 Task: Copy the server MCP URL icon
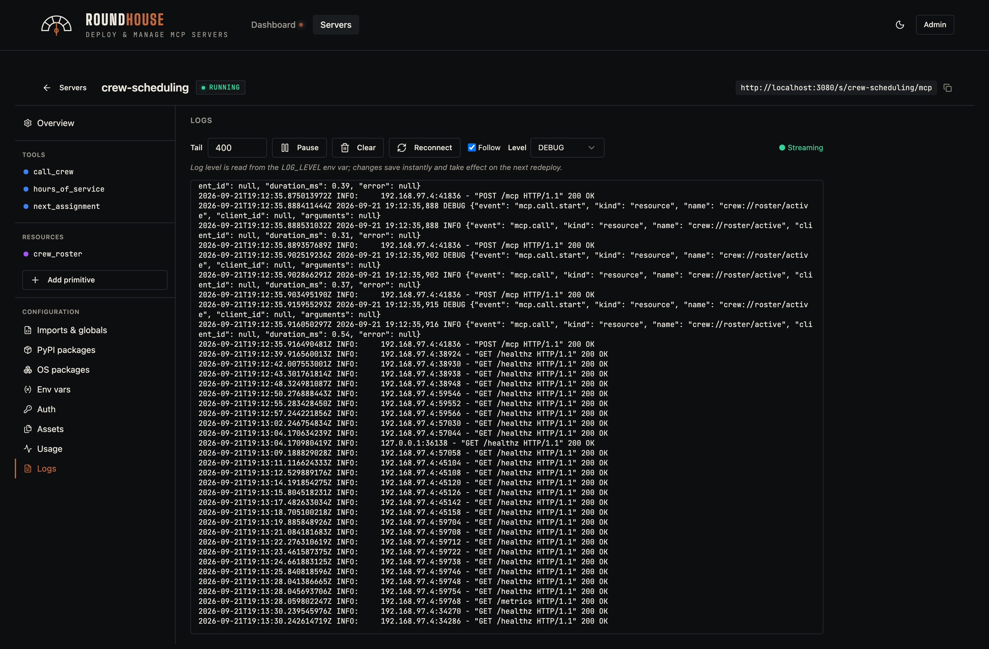[948, 88]
